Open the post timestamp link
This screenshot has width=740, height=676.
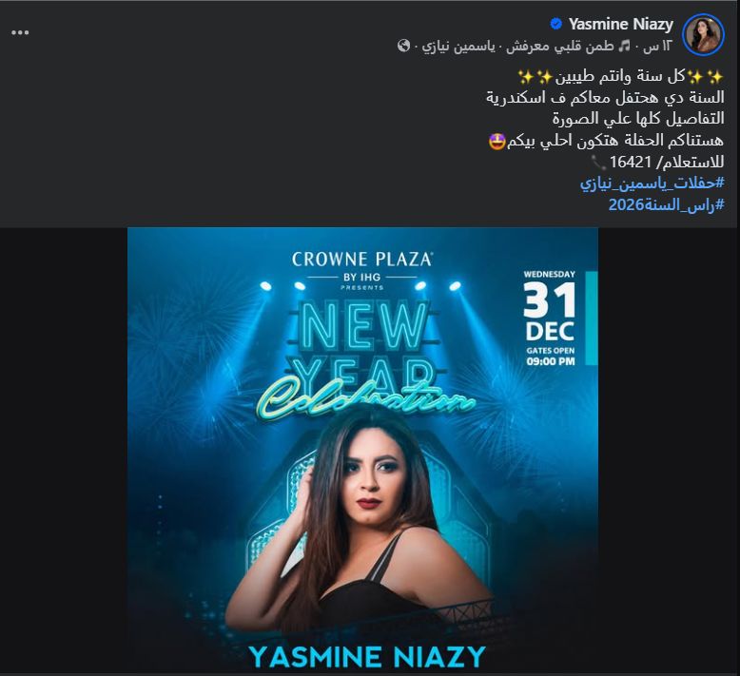pos(657,47)
